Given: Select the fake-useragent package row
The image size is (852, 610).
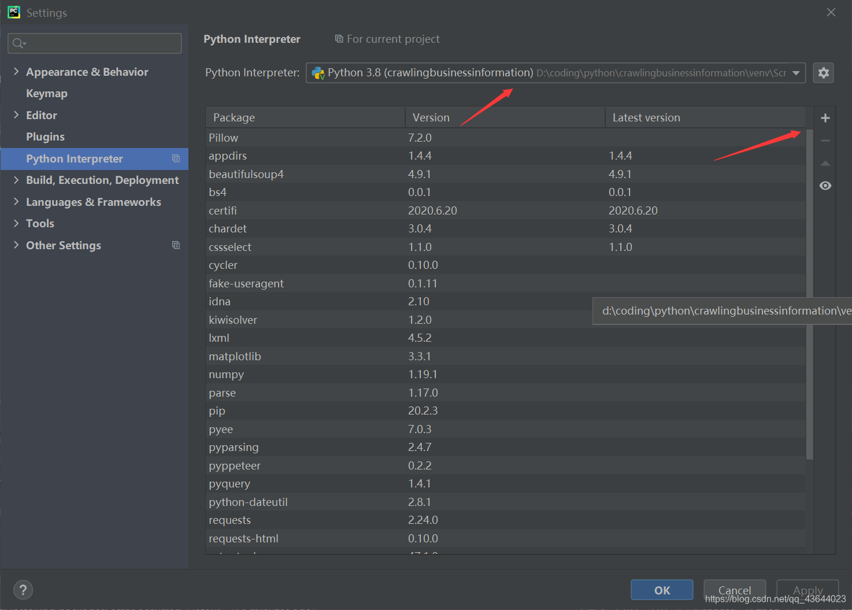Looking at the screenshot, I should 505,283.
